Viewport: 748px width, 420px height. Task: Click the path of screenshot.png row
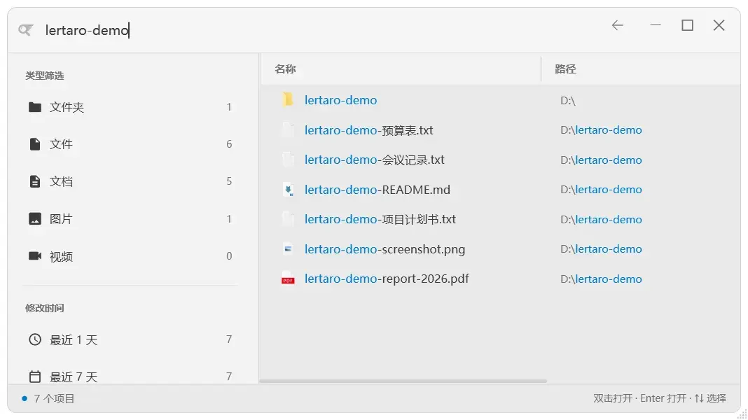point(601,249)
